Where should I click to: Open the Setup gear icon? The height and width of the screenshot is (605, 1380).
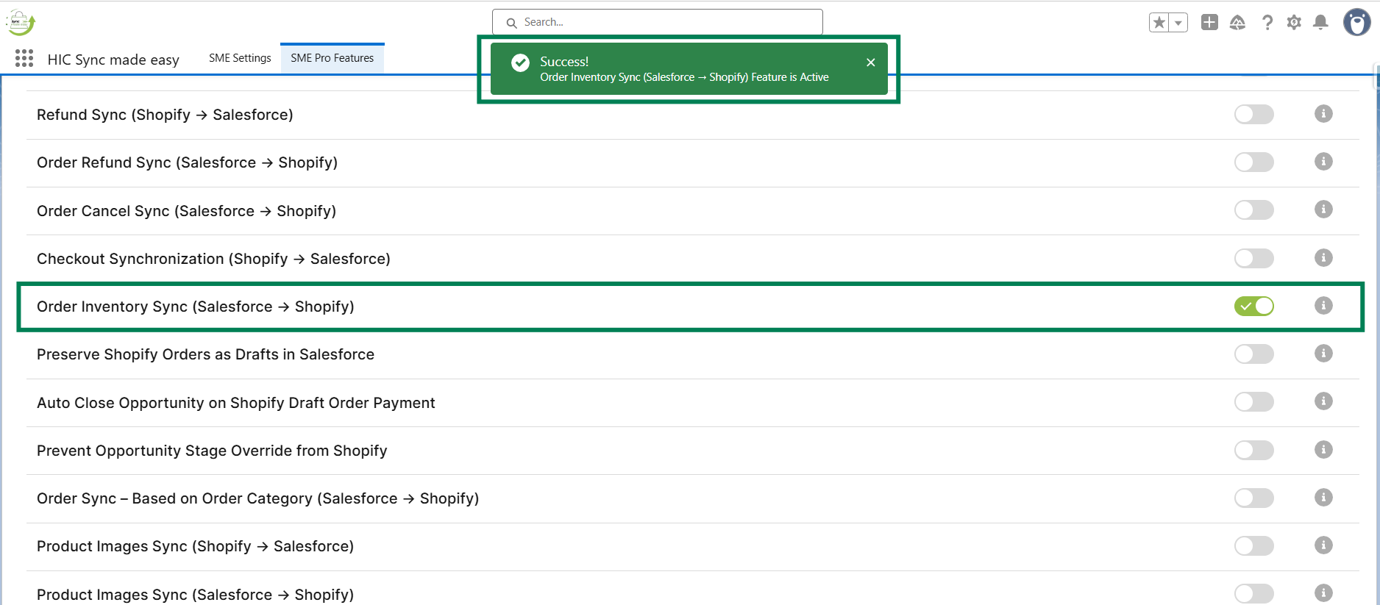coord(1294,23)
